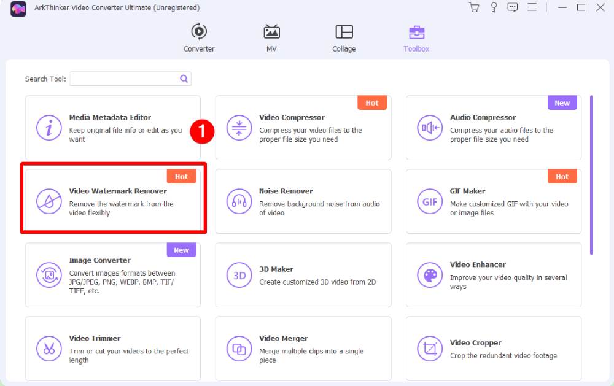Screen dimensions: 614x386
Task: Click the GIF Maker icon
Action: pyautogui.click(x=430, y=201)
